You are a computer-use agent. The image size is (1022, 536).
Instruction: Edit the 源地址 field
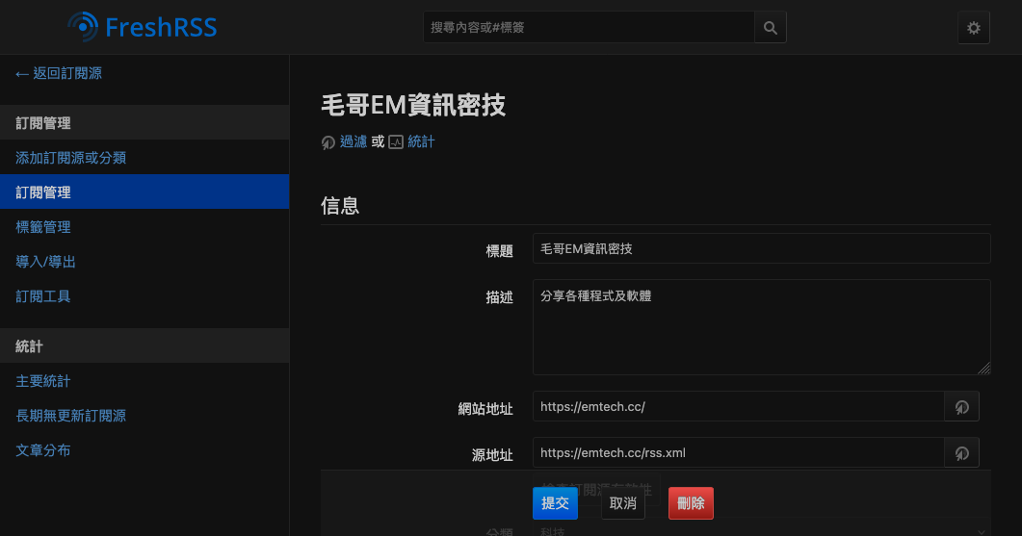pyautogui.click(x=739, y=453)
